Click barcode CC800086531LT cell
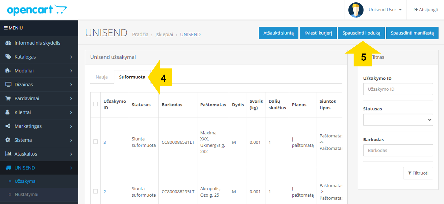This screenshot has height=204, width=444. 178,142
